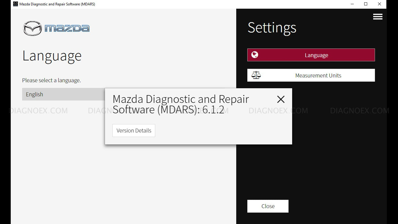Image resolution: width=398 pixels, height=224 pixels.
Task: Click the window title bar text
Action: tap(57, 4)
